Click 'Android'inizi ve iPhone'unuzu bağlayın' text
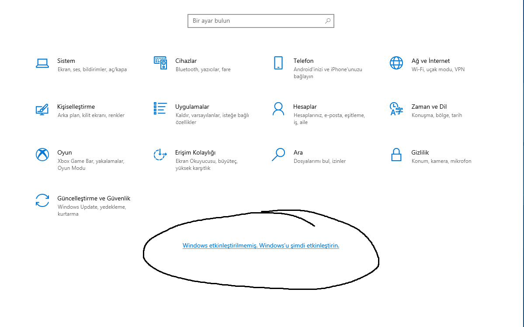Image resolution: width=524 pixels, height=327 pixels. [328, 73]
